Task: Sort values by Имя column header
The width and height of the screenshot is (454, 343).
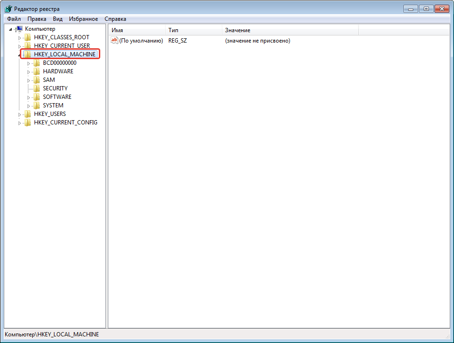Action: [137, 30]
